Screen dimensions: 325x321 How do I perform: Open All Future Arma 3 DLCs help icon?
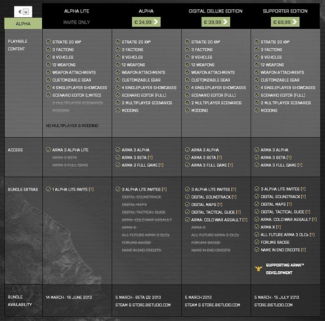(312, 235)
